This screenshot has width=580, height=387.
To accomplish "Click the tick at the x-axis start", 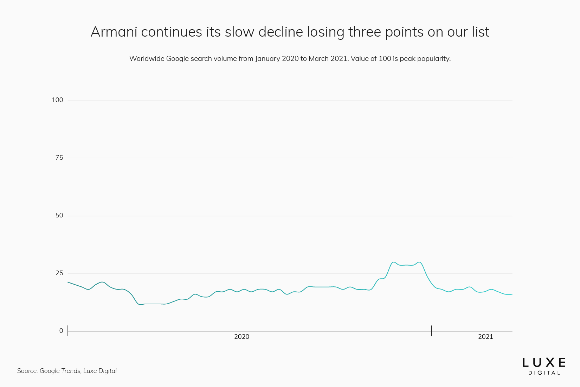I will point(68,330).
